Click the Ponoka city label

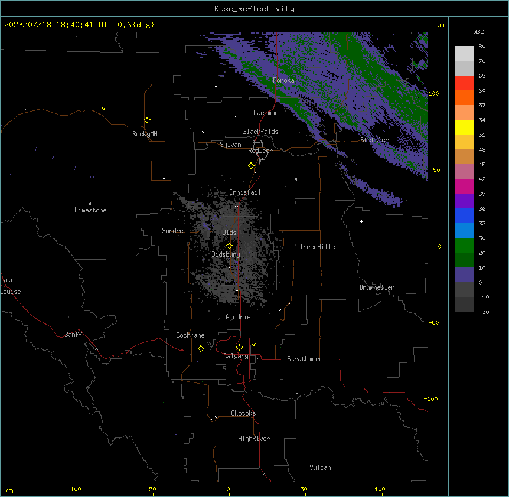click(283, 80)
